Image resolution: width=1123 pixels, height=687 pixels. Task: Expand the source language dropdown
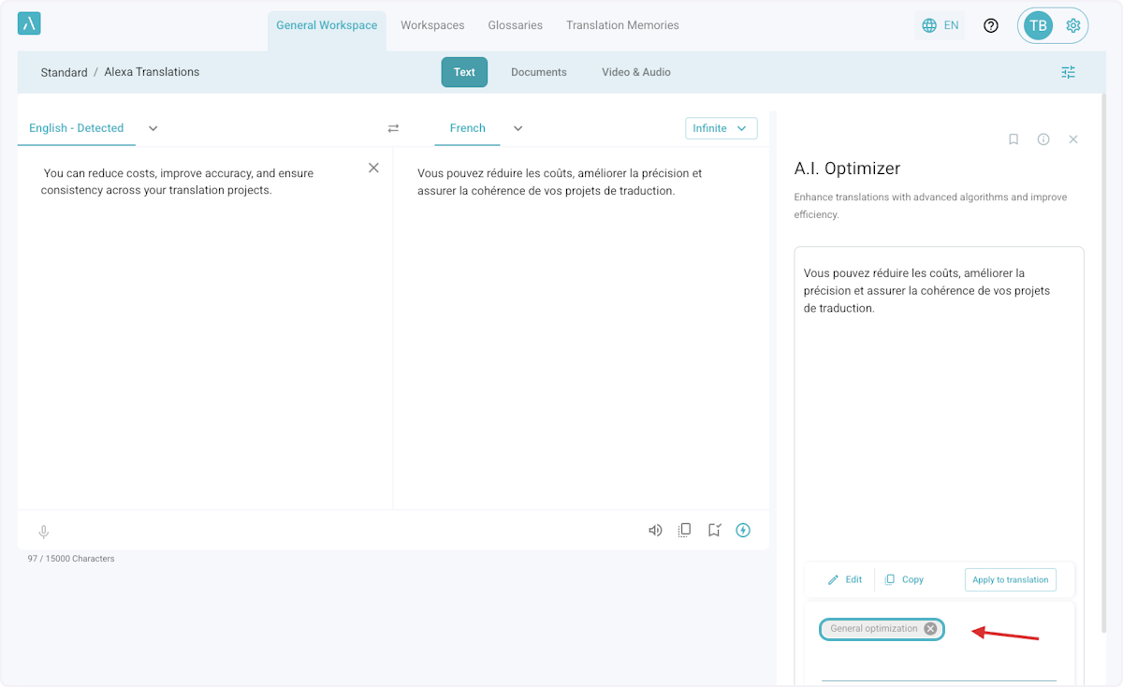pyautogui.click(x=153, y=128)
